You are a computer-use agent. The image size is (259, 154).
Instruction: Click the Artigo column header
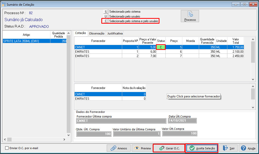tap(26, 35)
